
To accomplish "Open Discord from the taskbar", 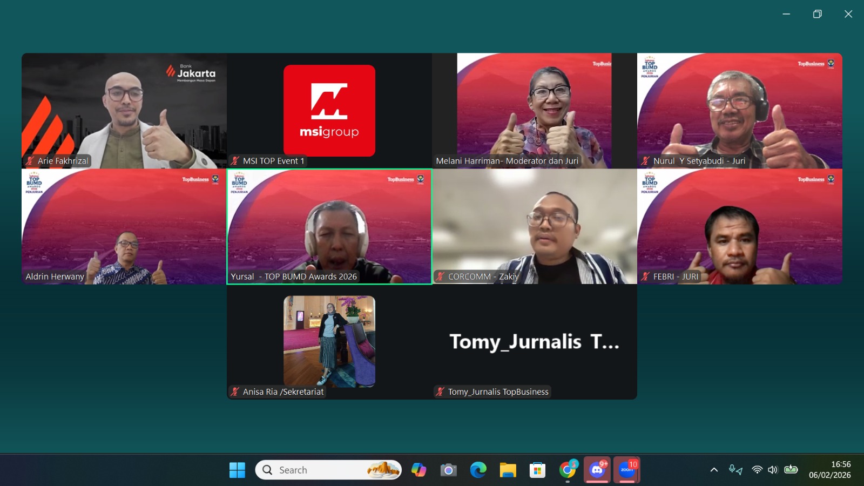I will pyautogui.click(x=597, y=470).
